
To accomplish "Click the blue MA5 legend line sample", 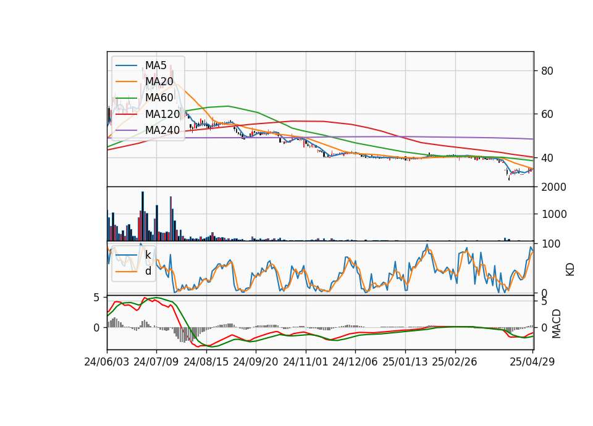I will coord(126,65).
